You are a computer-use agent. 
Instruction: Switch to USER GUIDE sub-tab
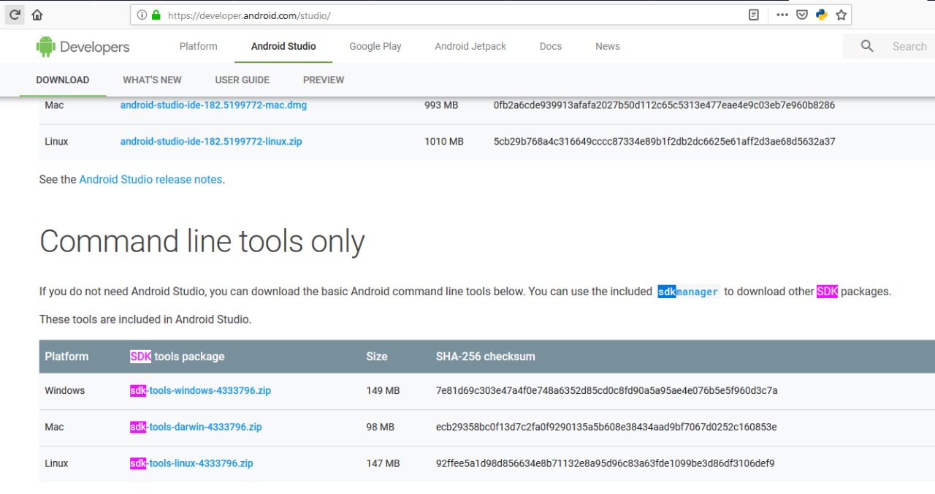[x=243, y=80]
